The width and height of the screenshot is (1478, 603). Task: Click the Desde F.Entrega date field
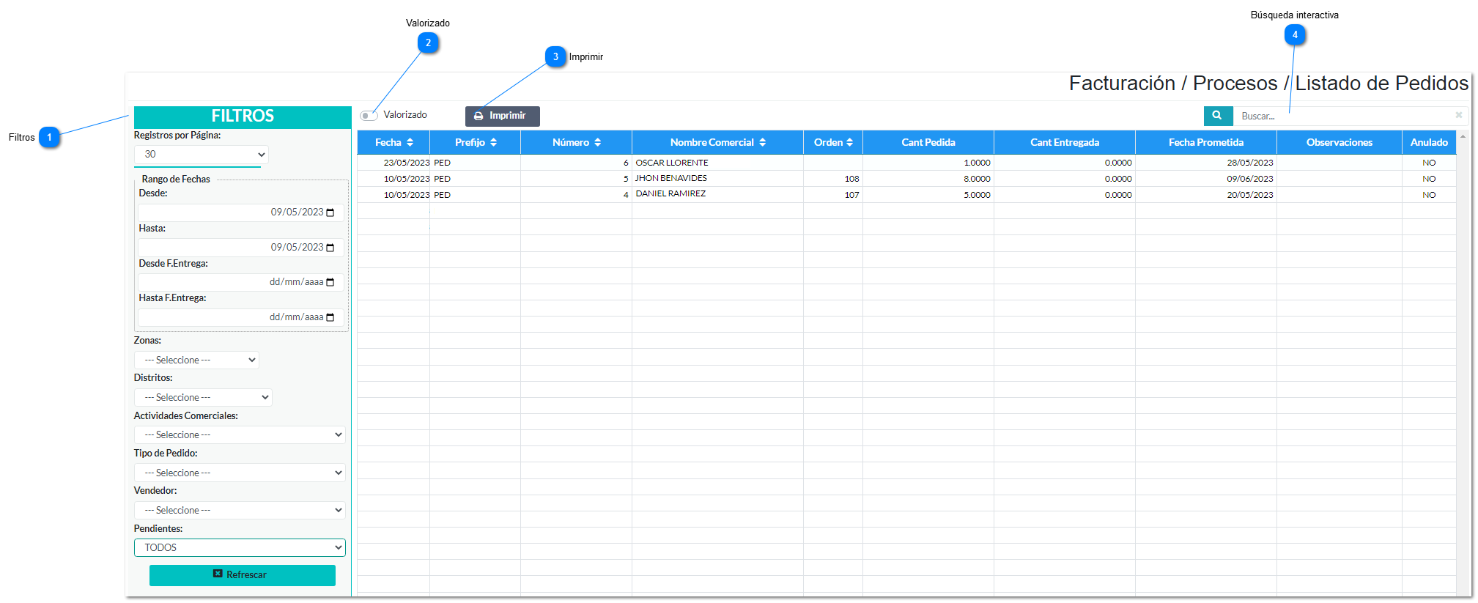(240, 282)
